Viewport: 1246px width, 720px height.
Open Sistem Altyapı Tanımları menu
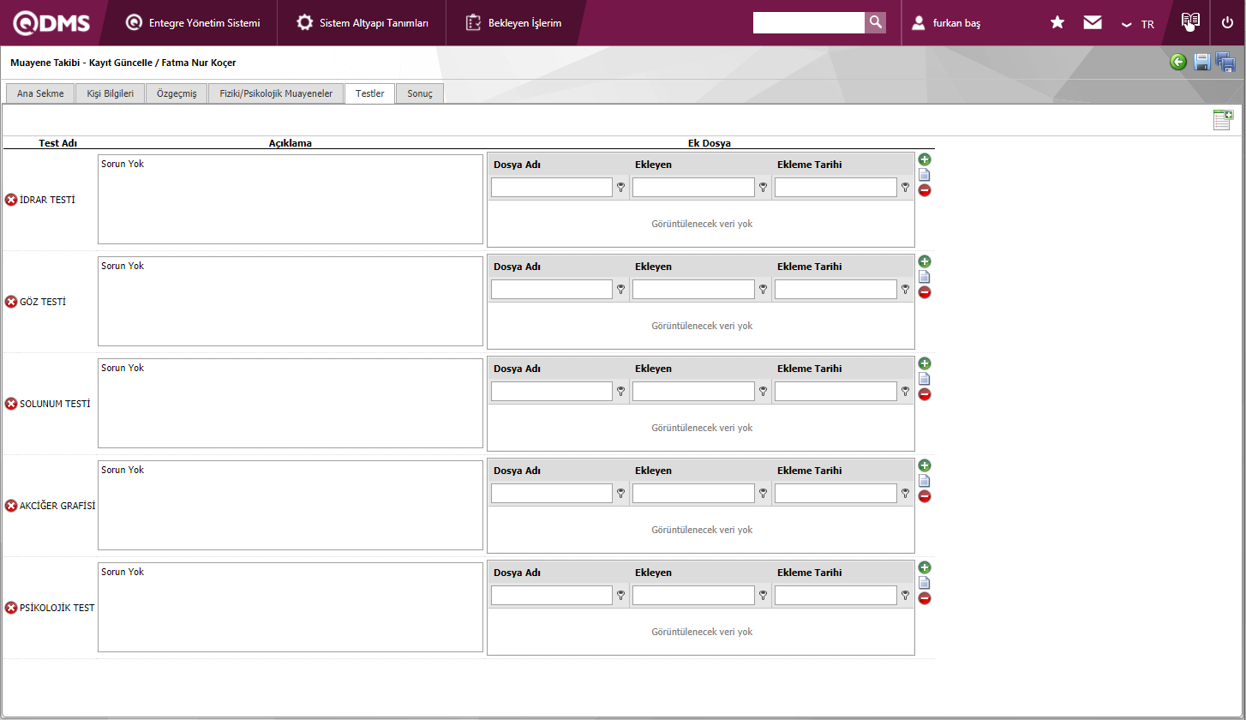click(x=362, y=23)
